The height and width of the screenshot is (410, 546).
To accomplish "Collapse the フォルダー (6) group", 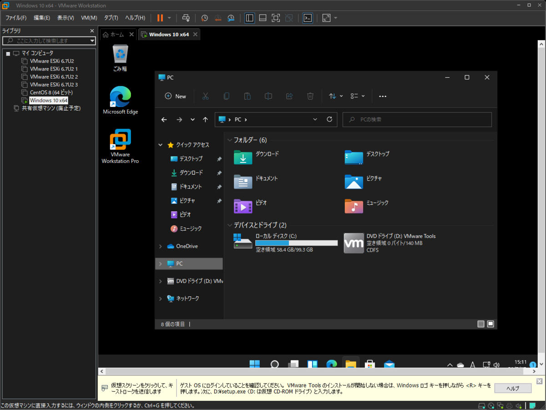I will pos(230,140).
